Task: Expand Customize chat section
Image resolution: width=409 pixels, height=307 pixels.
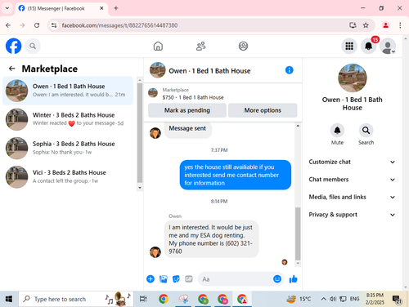Action: coord(352,162)
